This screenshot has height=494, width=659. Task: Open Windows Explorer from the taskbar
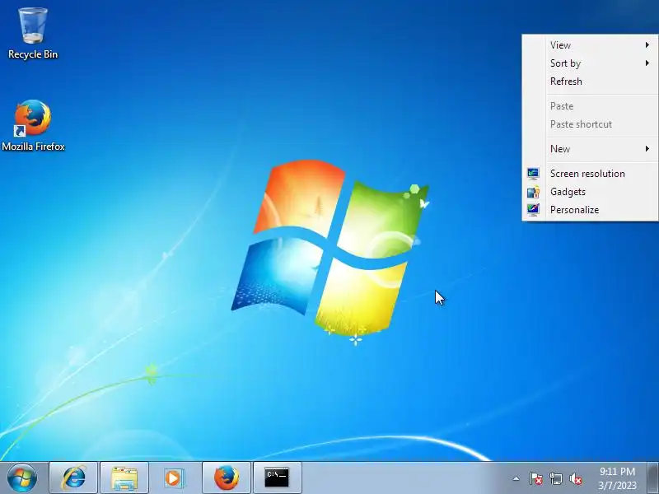coord(124,478)
